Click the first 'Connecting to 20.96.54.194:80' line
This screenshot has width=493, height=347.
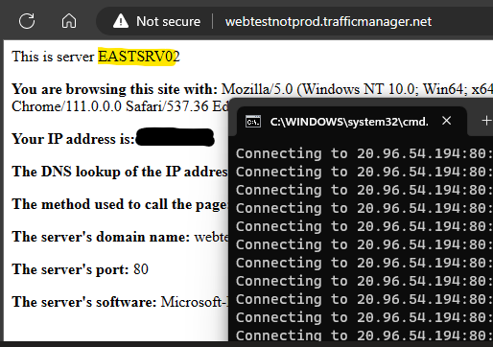(364, 153)
